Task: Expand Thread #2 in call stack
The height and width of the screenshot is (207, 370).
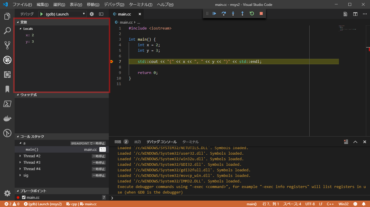Action: (x=20, y=156)
